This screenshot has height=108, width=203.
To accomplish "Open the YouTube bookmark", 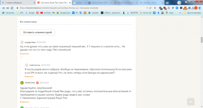I will pos(45,13).
